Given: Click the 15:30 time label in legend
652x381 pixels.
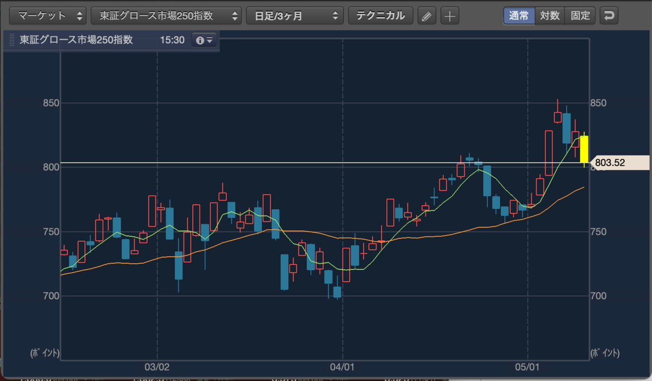Looking at the screenshot, I should 172,41.
